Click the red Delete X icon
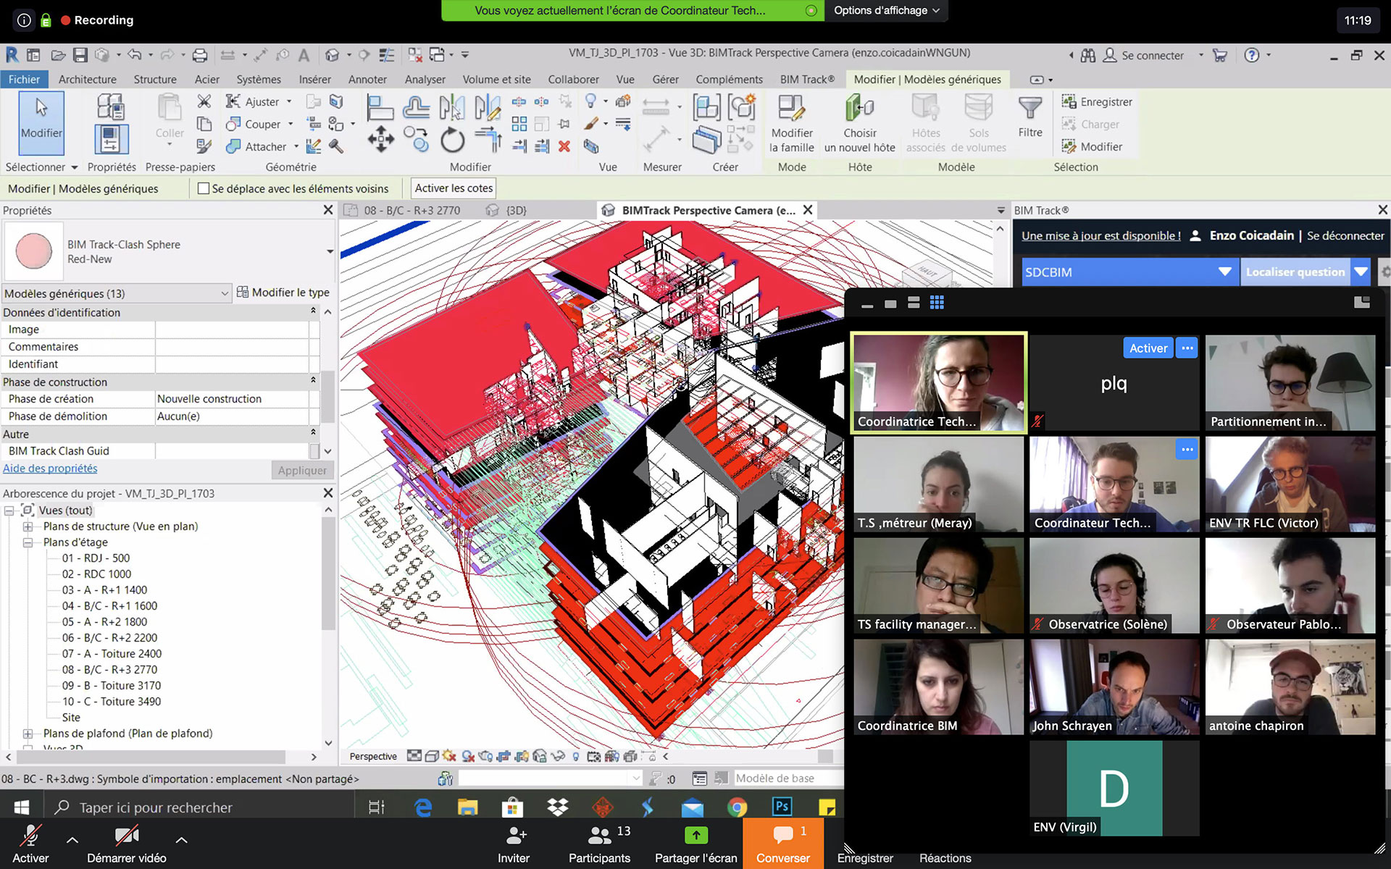This screenshot has height=869, width=1391. [564, 146]
